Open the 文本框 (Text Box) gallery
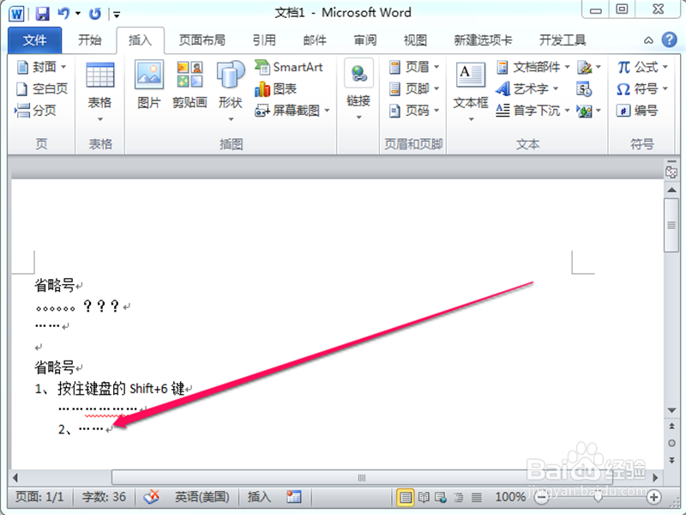This screenshot has width=686, height=515. 470,86
